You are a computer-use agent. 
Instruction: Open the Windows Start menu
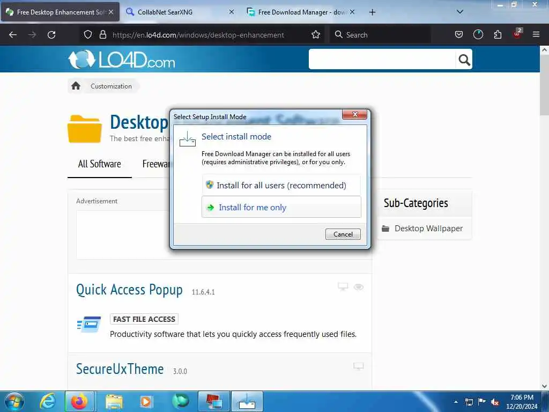point(14,401)
